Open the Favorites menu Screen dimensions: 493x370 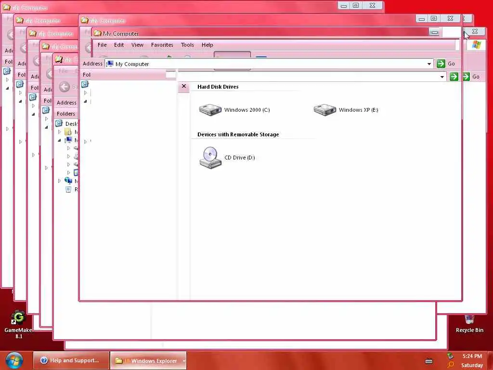(x=162, y=45)
